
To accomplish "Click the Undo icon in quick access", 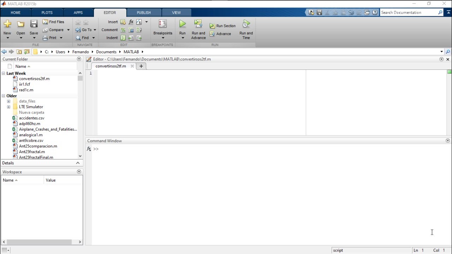I will click(351, 12).
